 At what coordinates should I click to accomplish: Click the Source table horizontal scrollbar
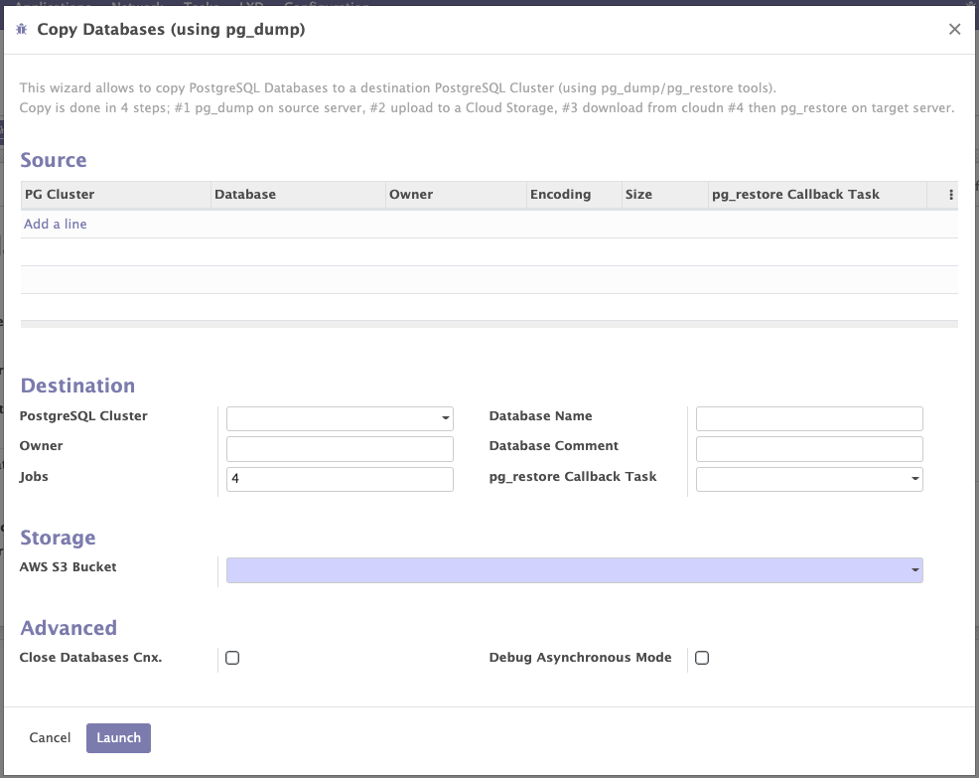pos(489,323)
